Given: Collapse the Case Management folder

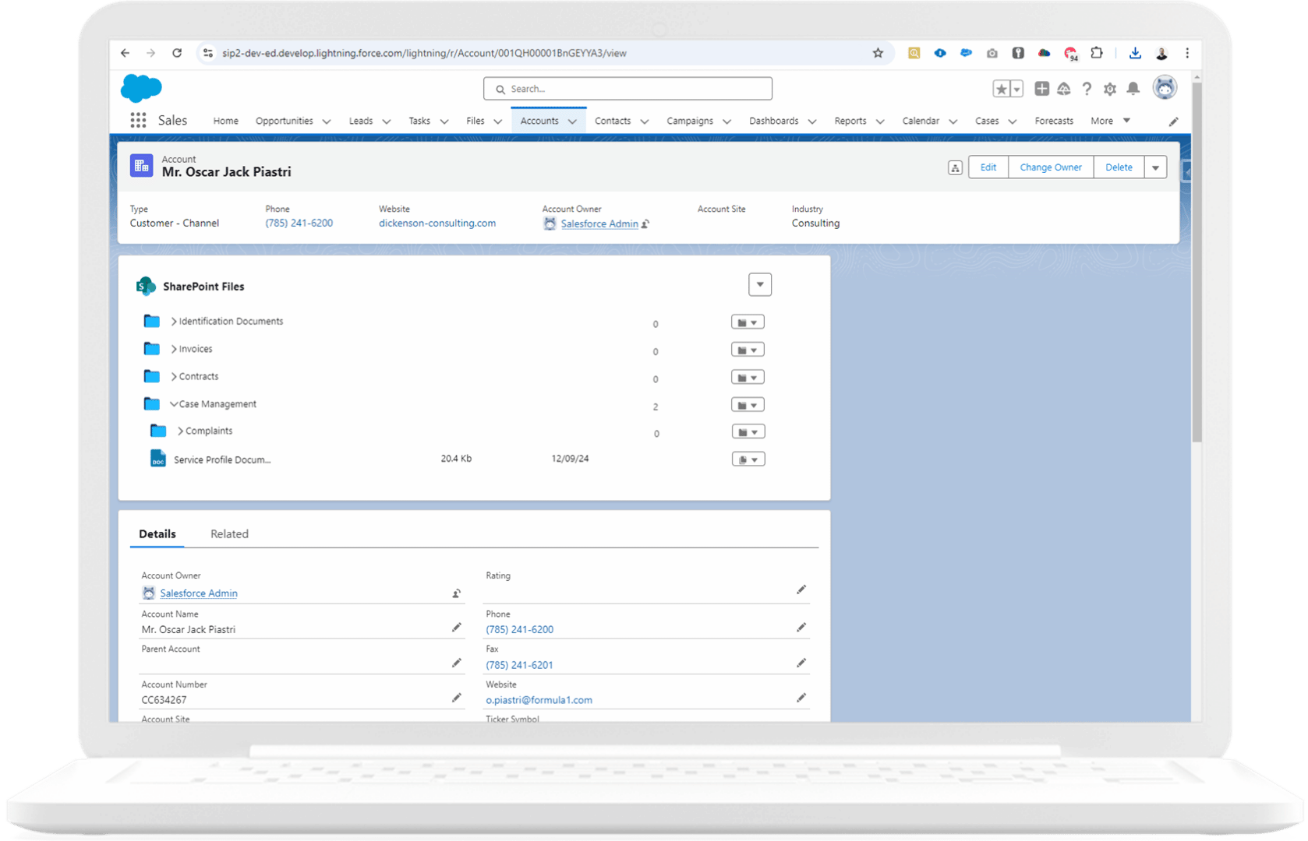Looking at the screenshot, I should coord(174,404).
